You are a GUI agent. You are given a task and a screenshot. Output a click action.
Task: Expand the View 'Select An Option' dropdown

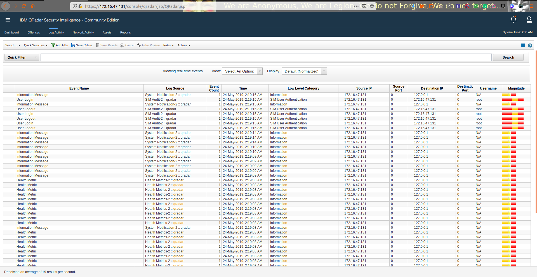click(260, 71)
